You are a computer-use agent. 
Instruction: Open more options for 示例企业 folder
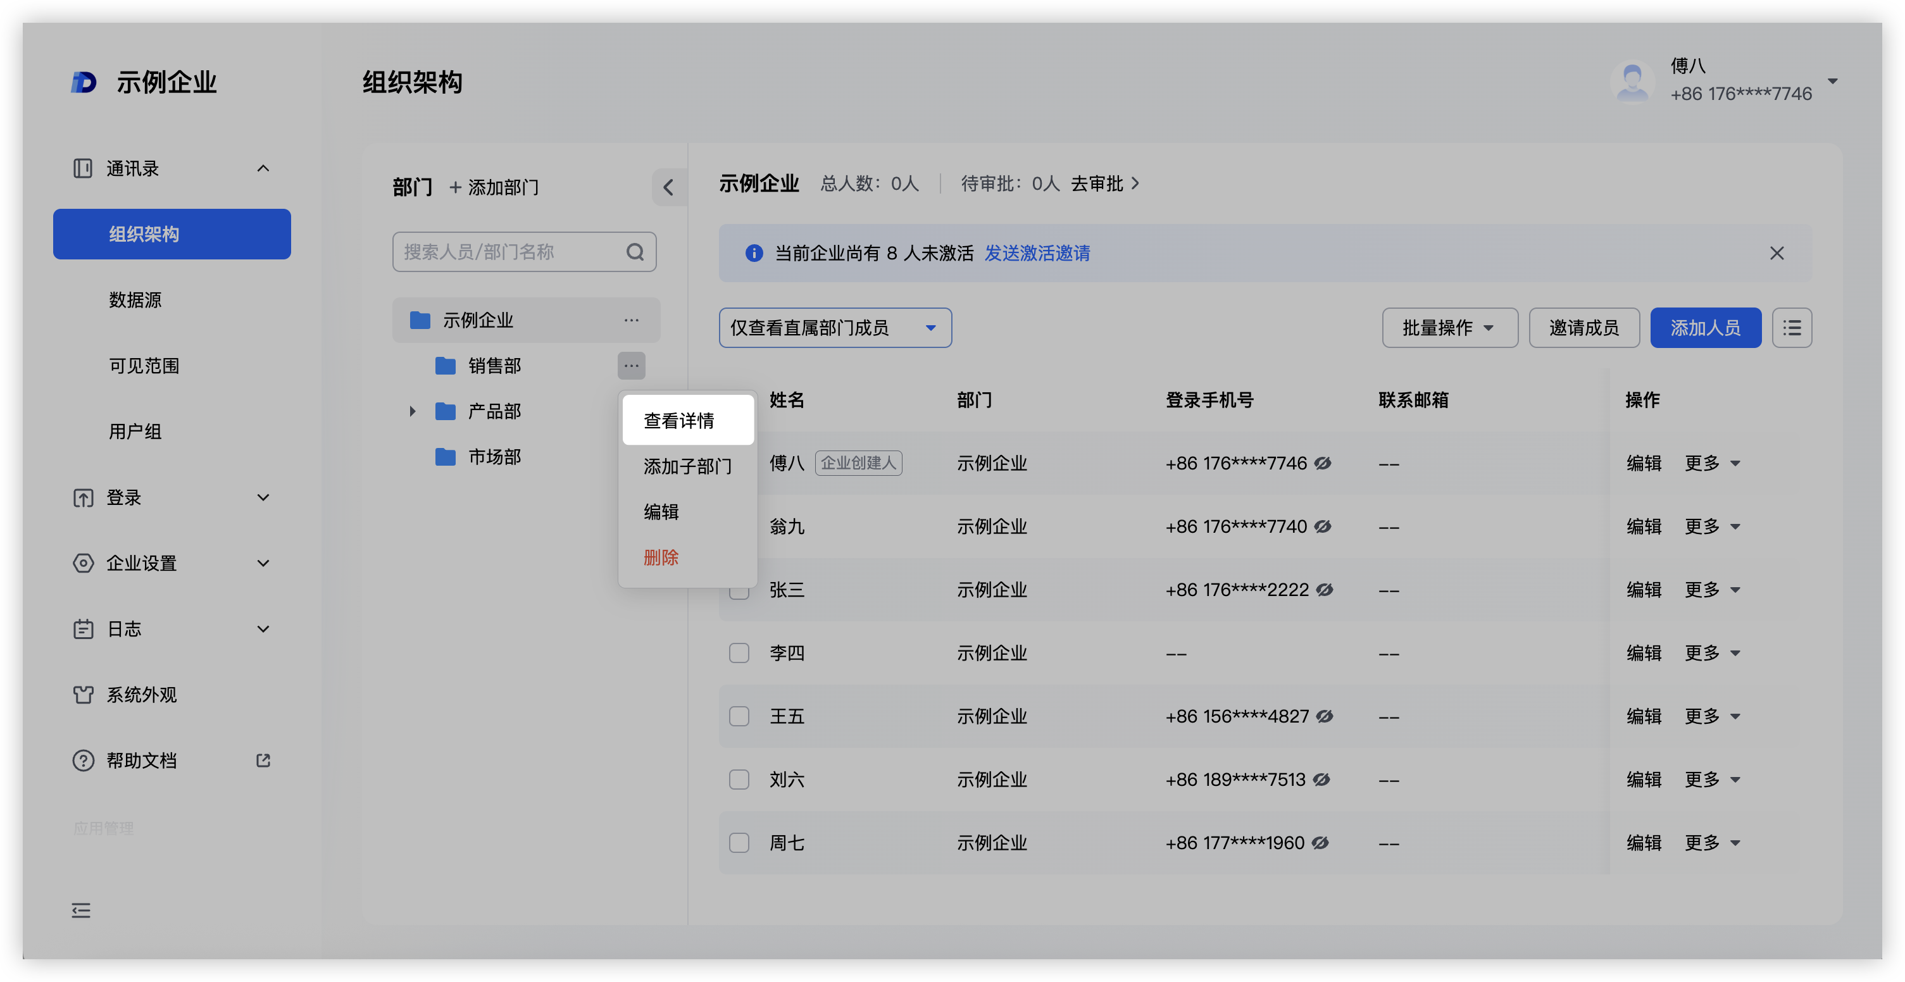[x=631, y=320]
